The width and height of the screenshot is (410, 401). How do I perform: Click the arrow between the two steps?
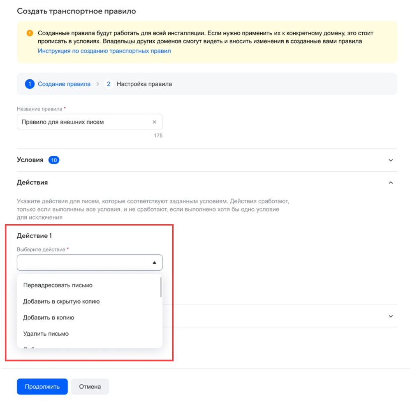click(98, 84)
